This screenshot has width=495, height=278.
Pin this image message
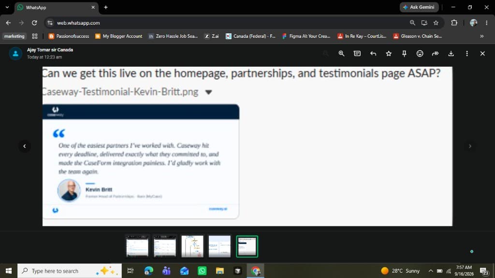(x=404, y=53)
